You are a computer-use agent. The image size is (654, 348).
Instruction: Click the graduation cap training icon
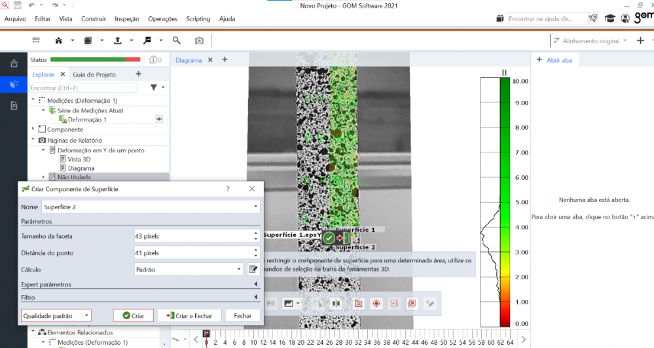610,19
